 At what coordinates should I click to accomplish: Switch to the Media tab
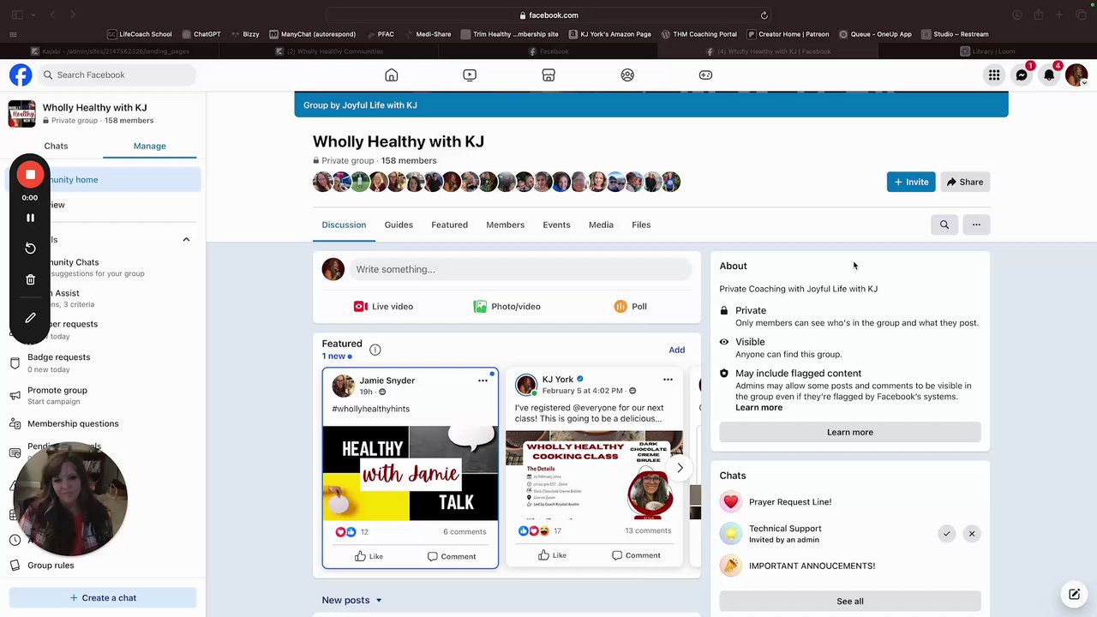(601, 225)
